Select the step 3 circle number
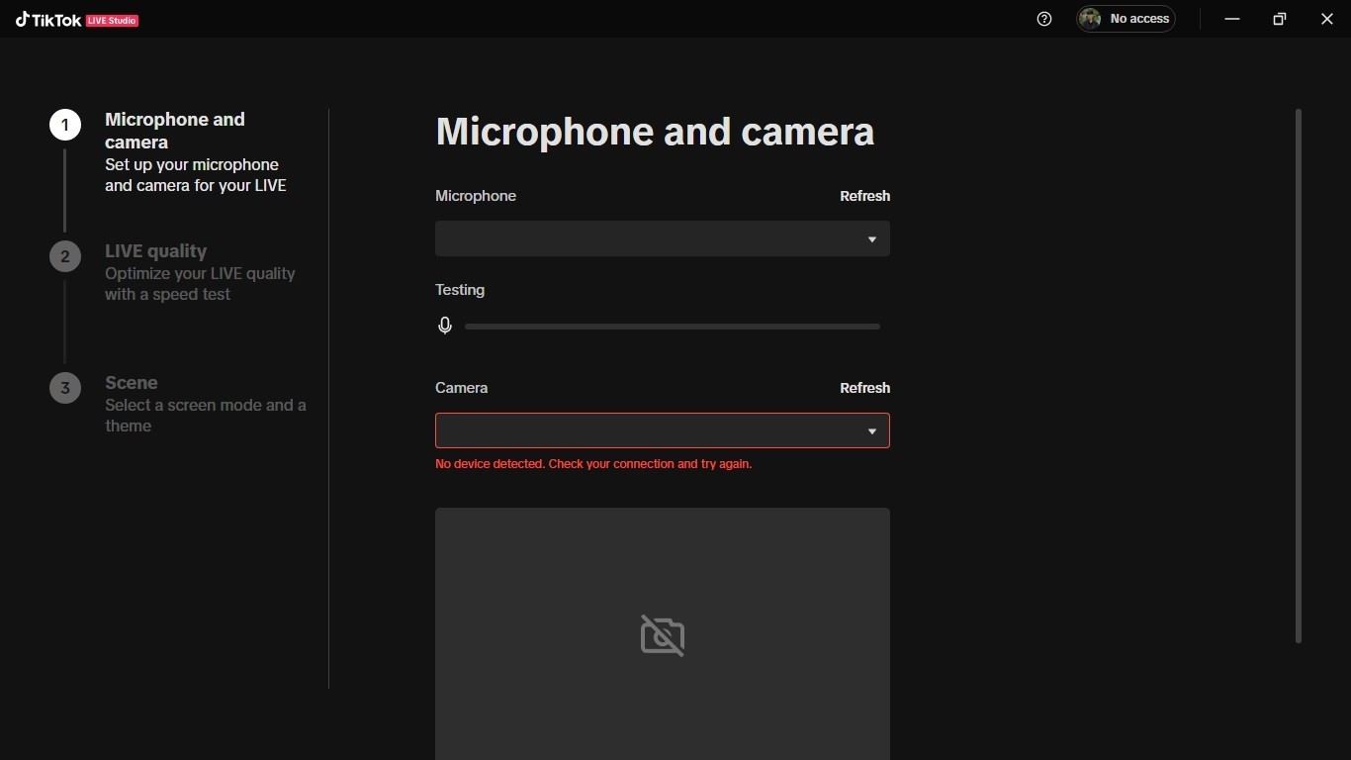Viewport: 1351px width, 760px height. click(65, 388)
